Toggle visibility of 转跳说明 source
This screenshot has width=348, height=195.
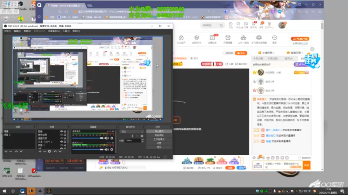click(61, 135)
